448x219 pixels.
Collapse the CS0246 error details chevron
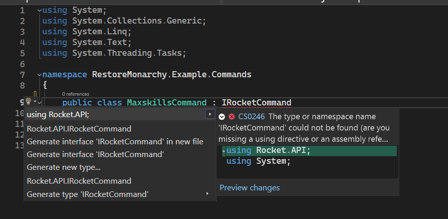(x=222, y=117)
